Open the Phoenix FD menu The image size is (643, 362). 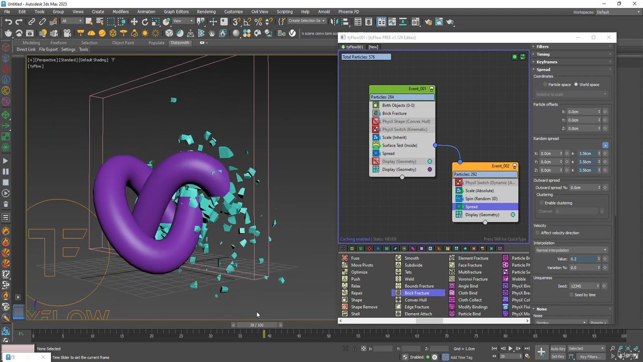[x=349, y=12]
